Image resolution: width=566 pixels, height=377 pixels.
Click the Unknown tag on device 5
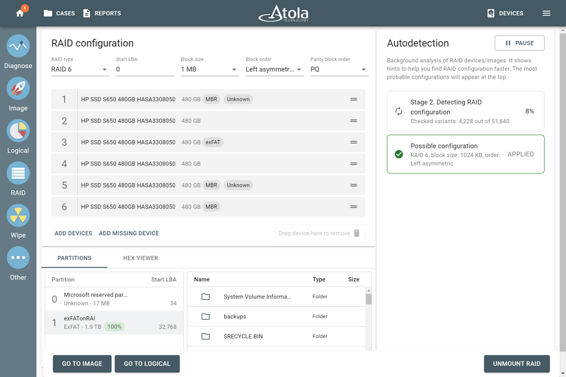pyautogui.click(x=238, y=185)
